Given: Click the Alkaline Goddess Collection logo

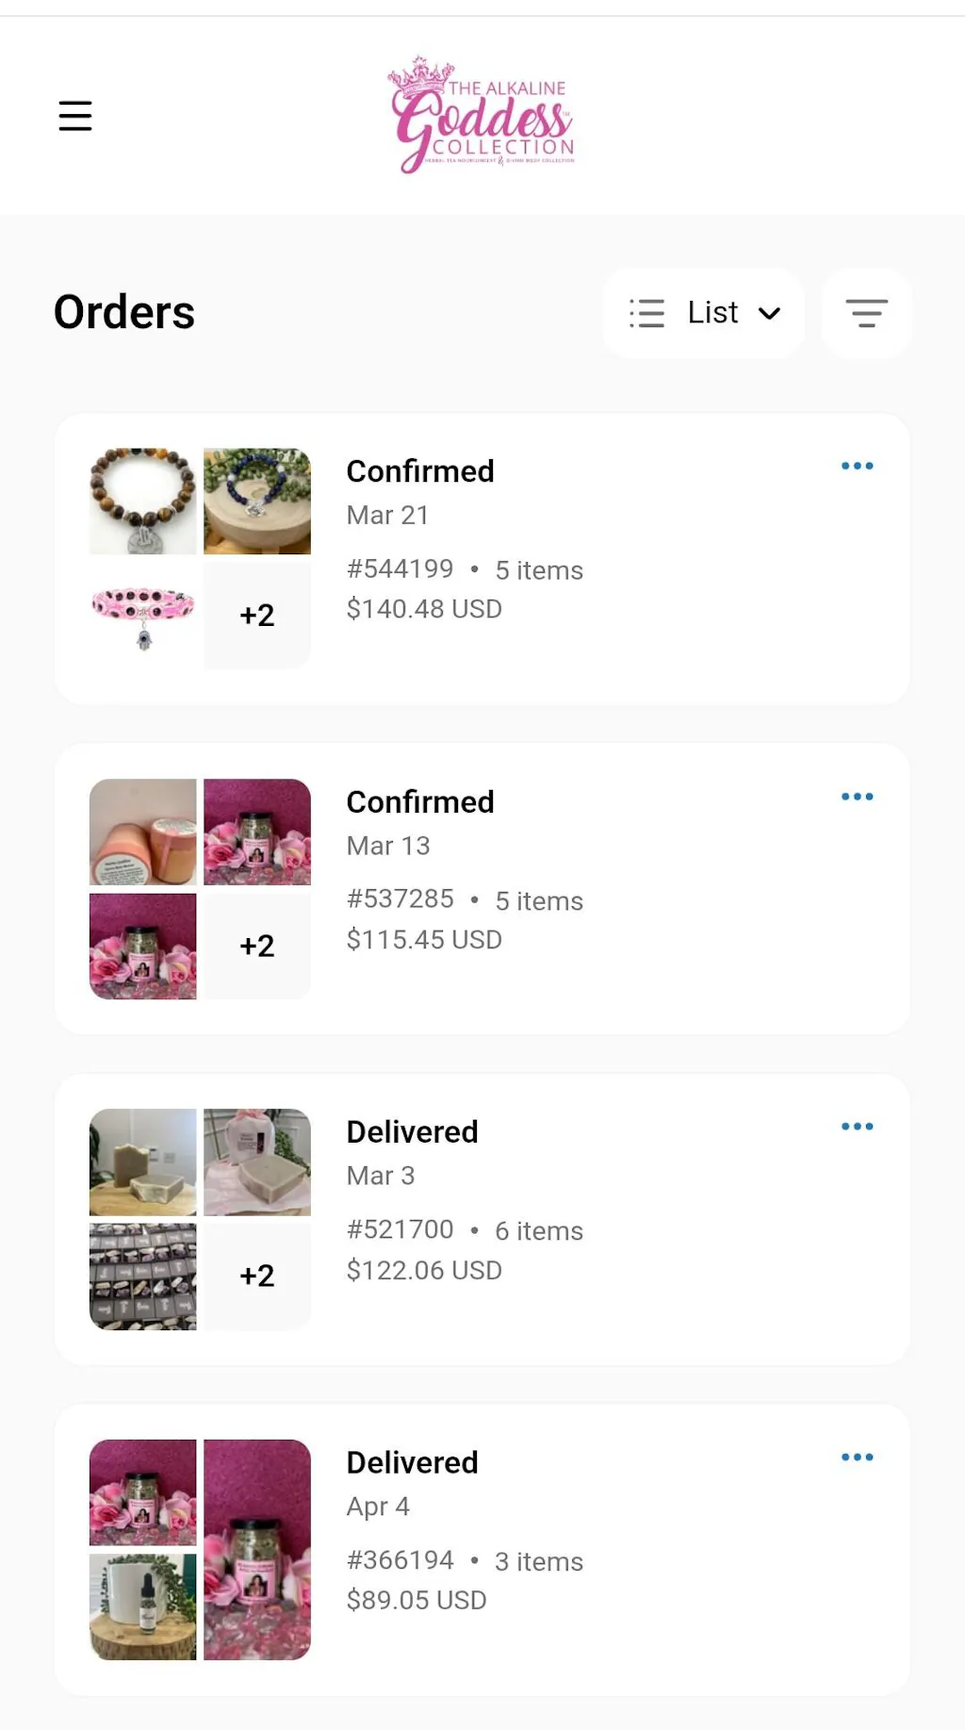Looking at the screenshot, I should point(482,116).
